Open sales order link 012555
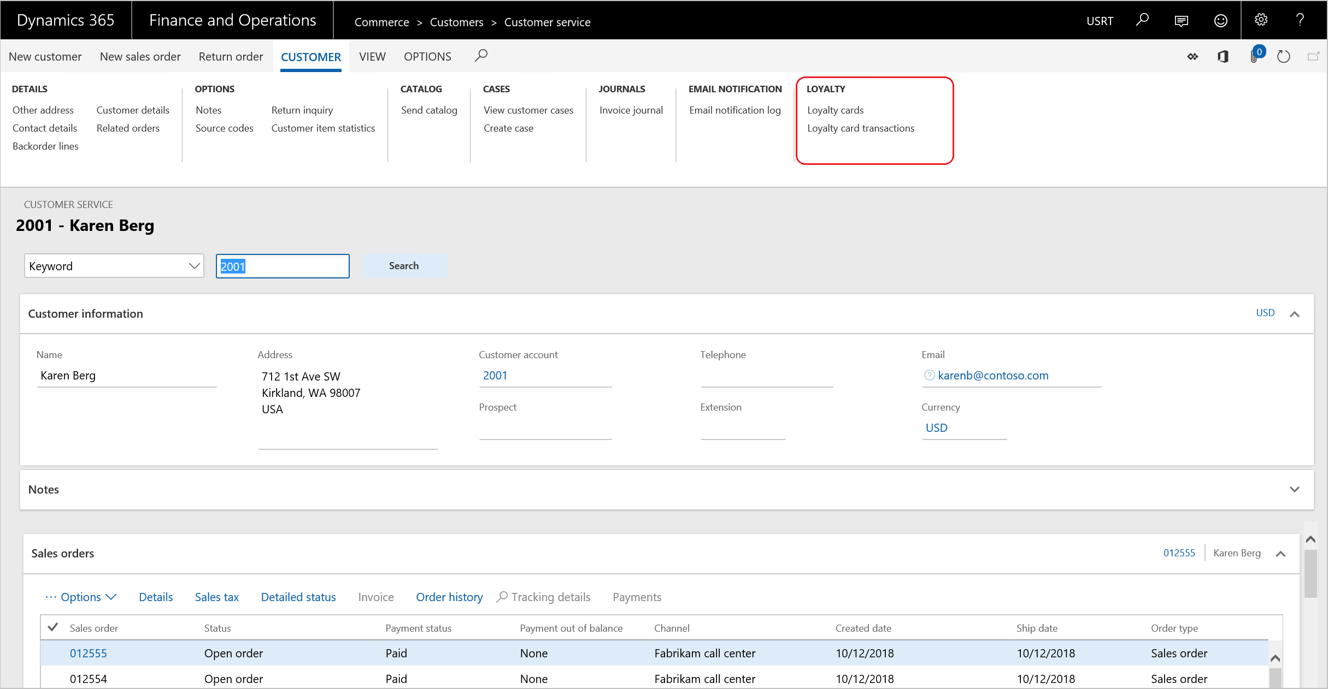The image size is (1328, 689). pos(89,652)
